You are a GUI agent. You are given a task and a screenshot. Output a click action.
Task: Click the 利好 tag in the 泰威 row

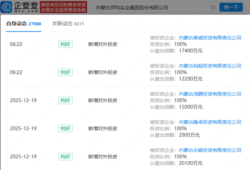[x=65, y=44]
